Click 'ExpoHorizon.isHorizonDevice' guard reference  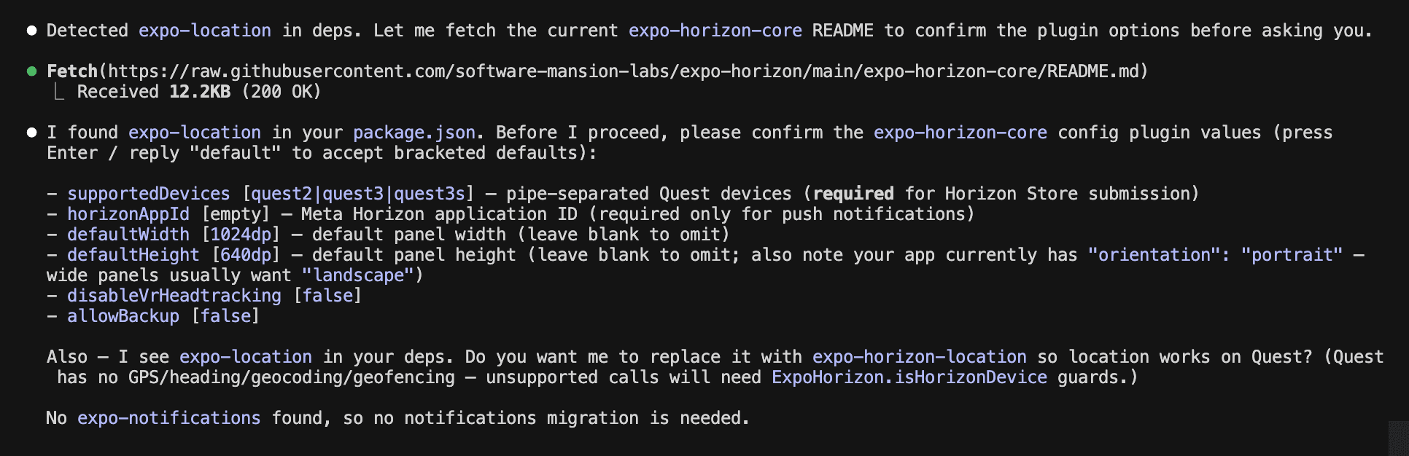[x=909, y=377]
